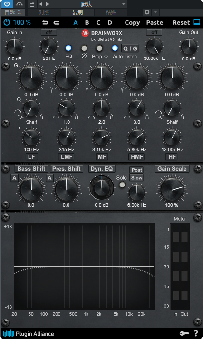Open the license key icon

click(184, 333)
